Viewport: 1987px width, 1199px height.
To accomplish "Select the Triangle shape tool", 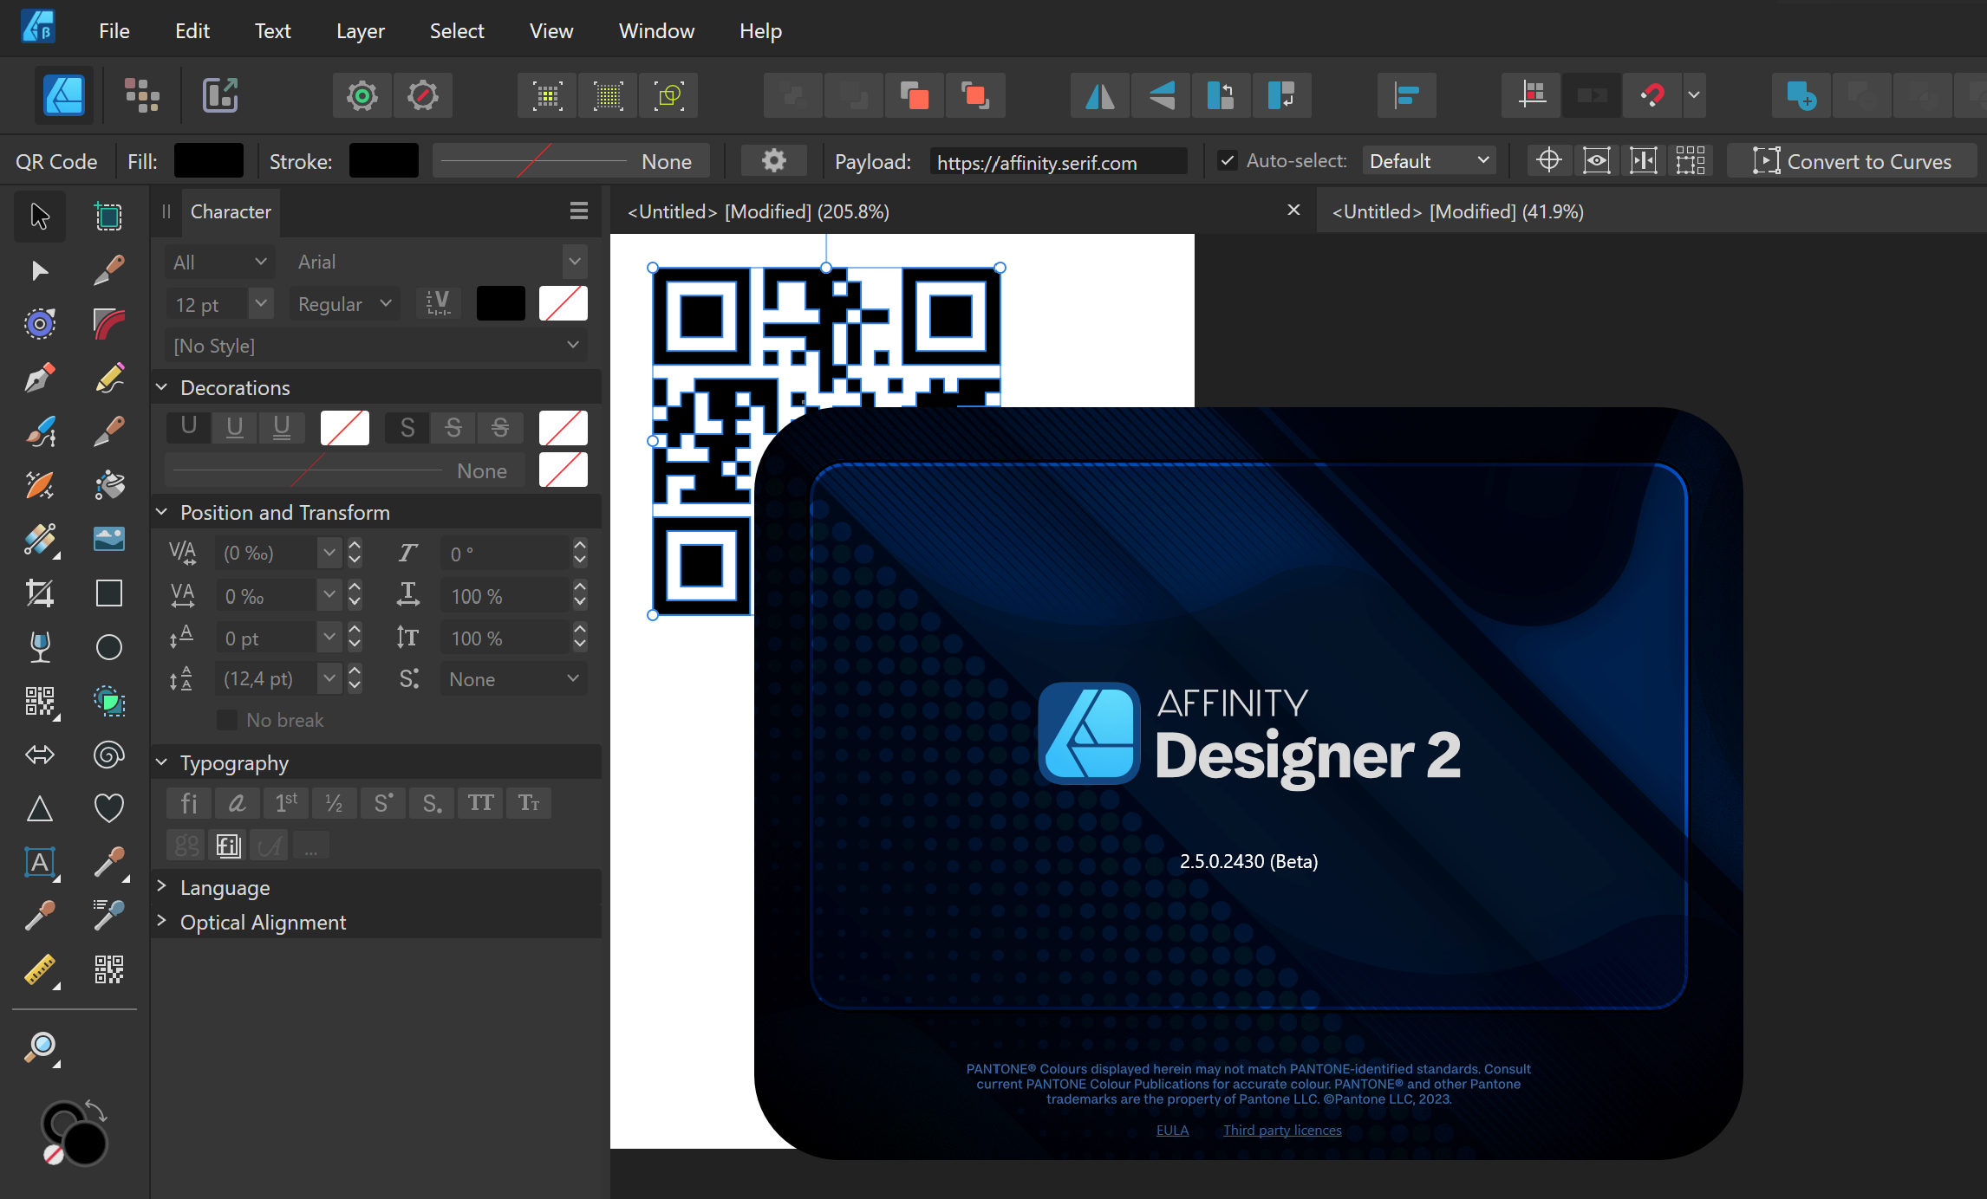I will point(40,808).
